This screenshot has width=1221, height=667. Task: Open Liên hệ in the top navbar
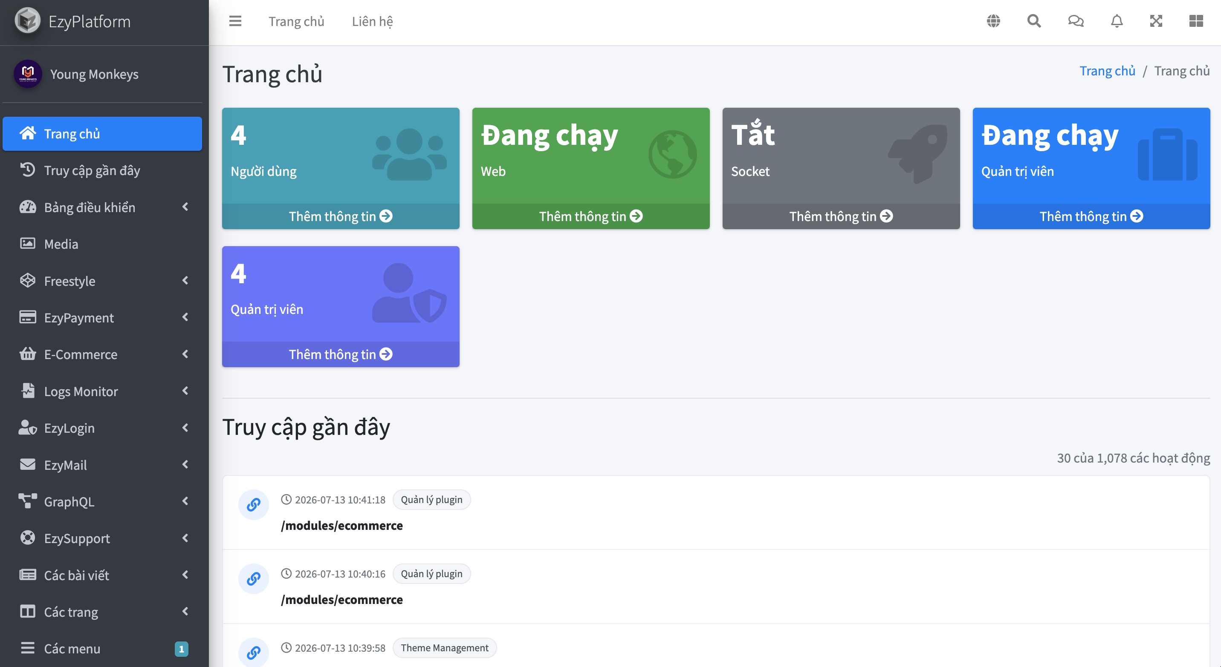point(372,21)
